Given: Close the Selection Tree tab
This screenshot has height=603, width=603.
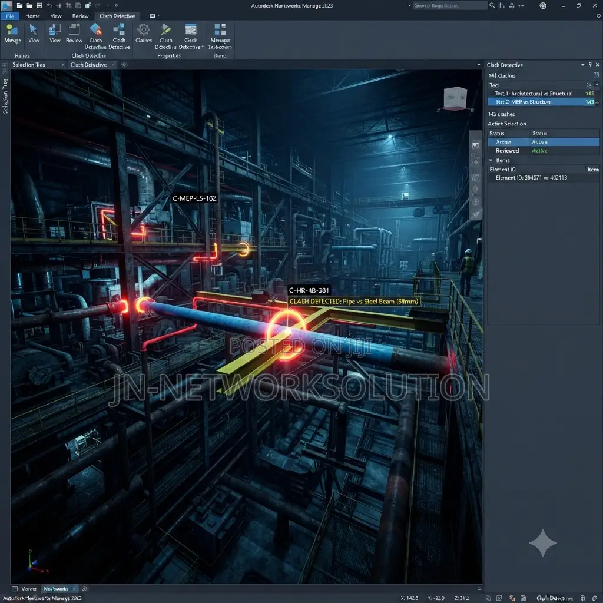Looking at the screenshot, I should (63, 65).
